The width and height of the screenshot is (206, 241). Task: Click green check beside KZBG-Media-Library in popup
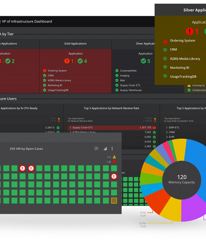[165, 59]
